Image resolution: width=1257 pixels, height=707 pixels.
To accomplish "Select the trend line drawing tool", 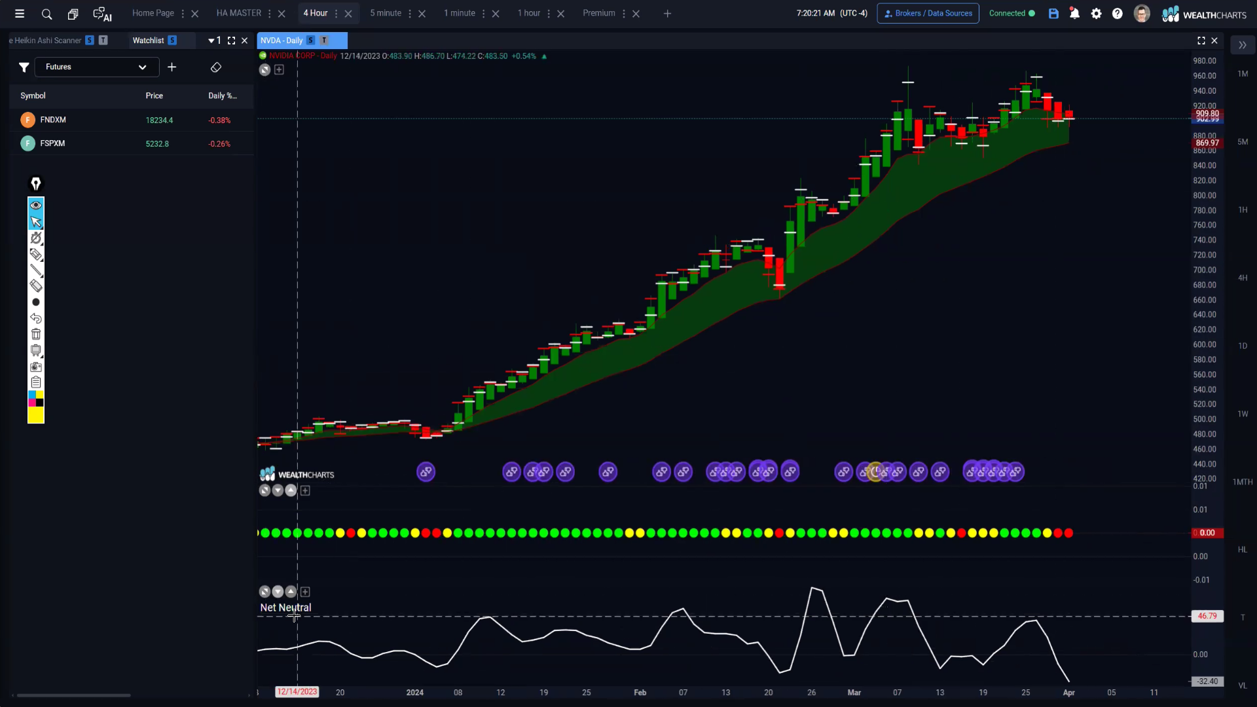I will tap(36, 270).
